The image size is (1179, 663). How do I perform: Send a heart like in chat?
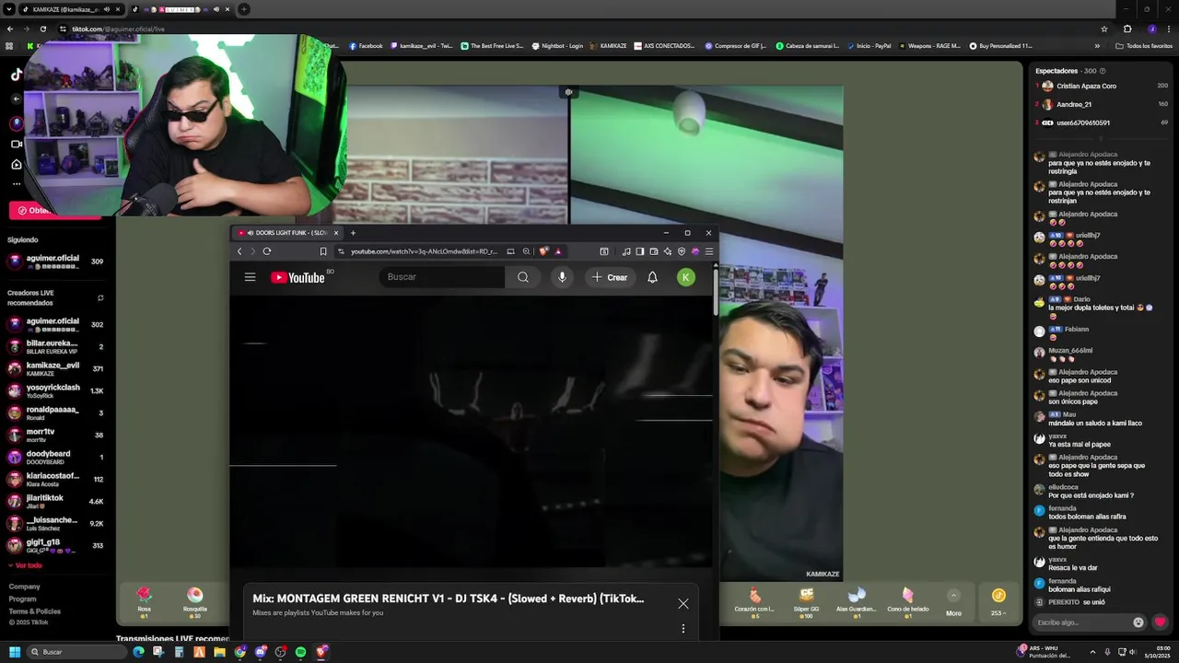(1160, 622)
